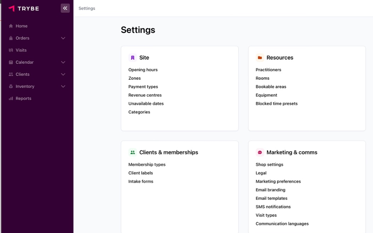373x233 pixels.
Task: Click the Reports bar chart icon
Action: (x=11, y=98)
